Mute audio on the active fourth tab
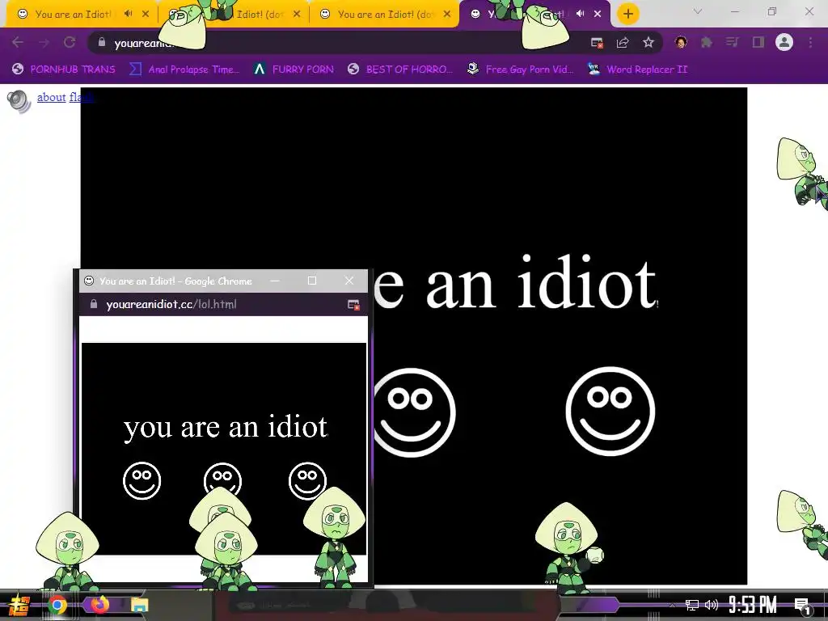The image size is (828, 621). [580, 14]
